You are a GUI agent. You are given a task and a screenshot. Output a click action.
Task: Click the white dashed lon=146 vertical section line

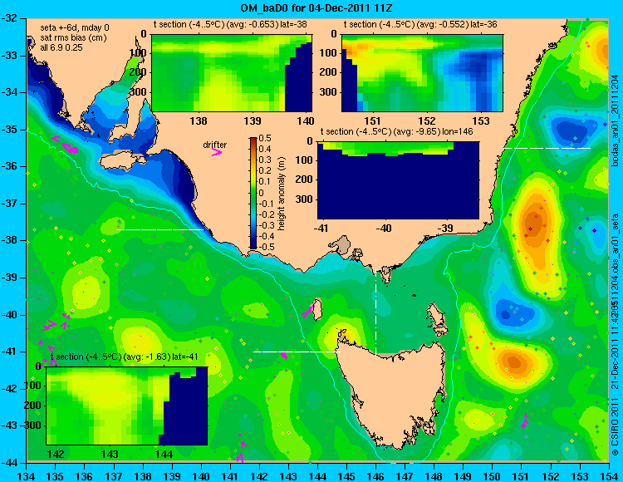[375, 306]
